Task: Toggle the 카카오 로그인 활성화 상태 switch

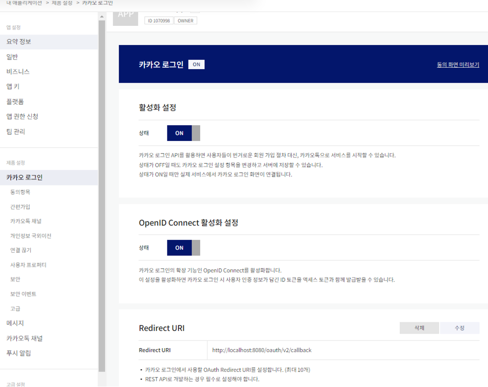Action: (x=183, y=133)
